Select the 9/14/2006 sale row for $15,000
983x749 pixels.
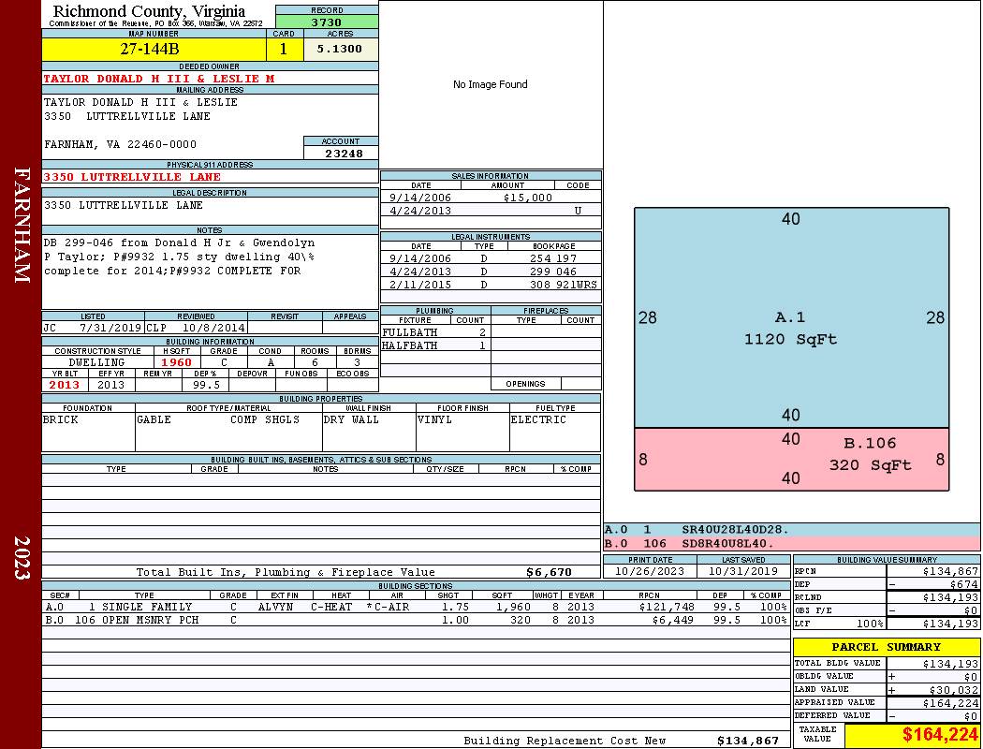(490, 198)
